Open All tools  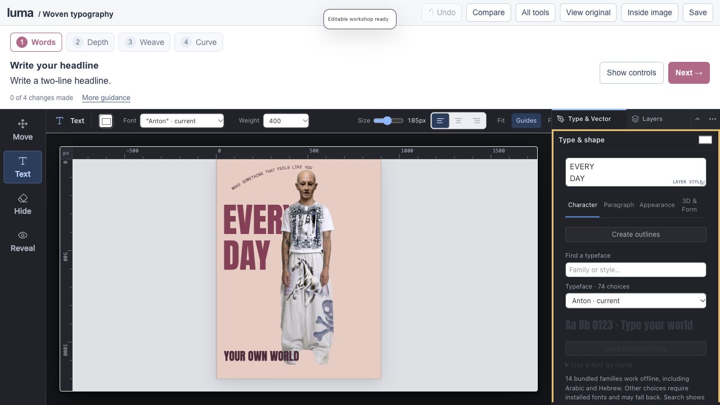535,12
